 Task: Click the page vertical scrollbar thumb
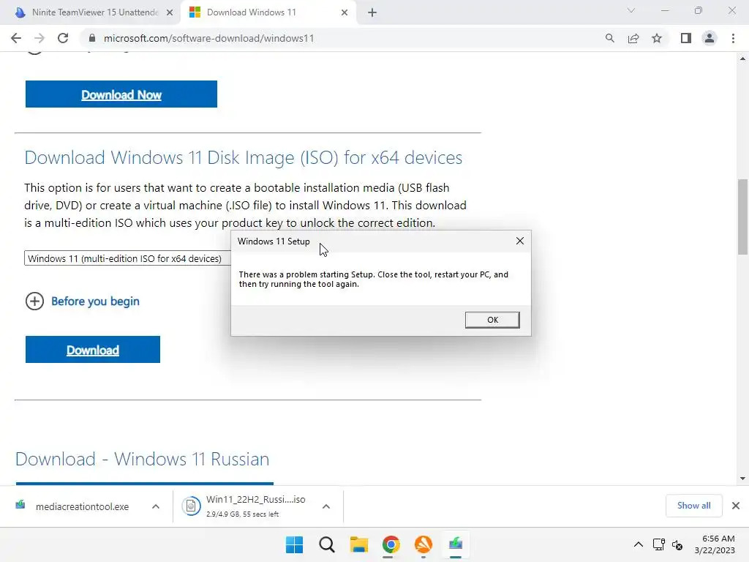[742, 217]
